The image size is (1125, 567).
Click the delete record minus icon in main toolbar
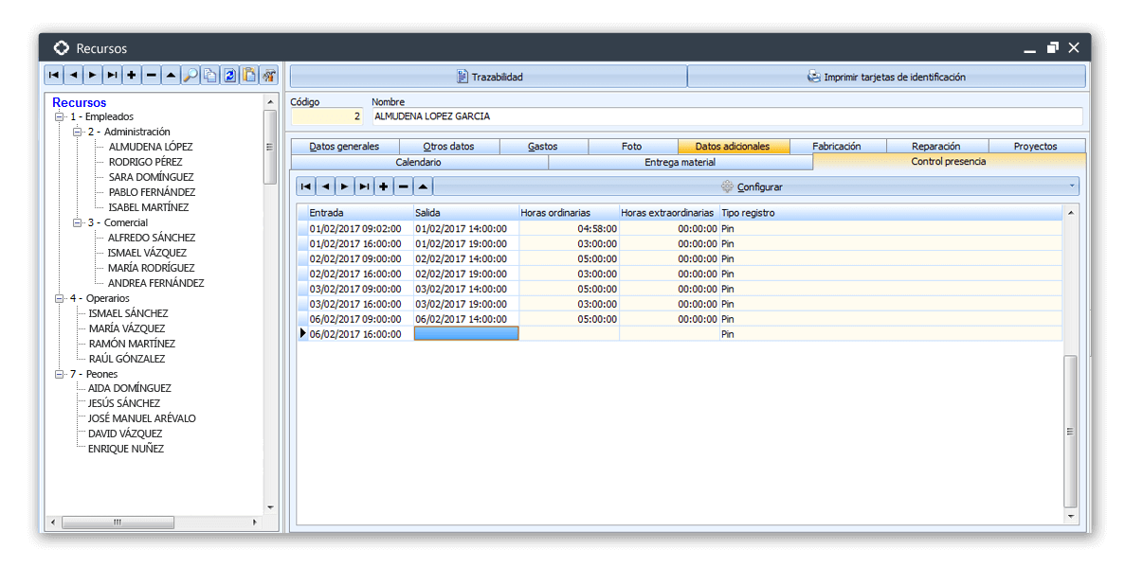(151, 76)
